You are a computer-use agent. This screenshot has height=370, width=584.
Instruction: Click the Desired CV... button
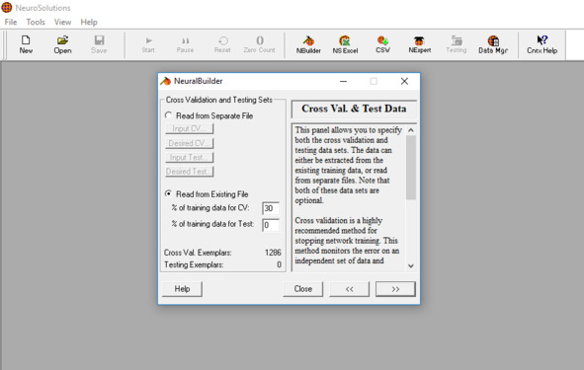point(190,143)
